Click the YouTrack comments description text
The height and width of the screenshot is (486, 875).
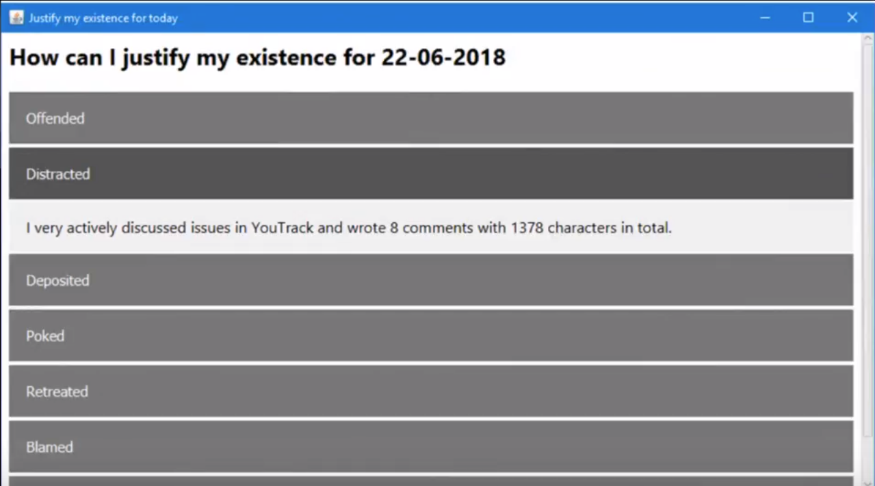[349, 228]
